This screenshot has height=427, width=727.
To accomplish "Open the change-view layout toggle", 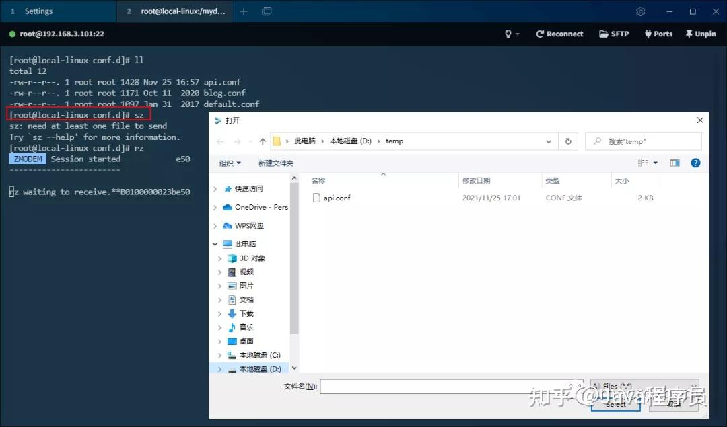I will (648, 162).
